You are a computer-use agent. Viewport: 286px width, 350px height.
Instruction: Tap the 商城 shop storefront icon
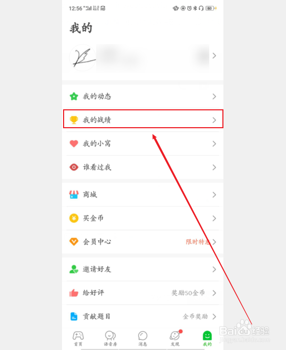coord(74,194)
